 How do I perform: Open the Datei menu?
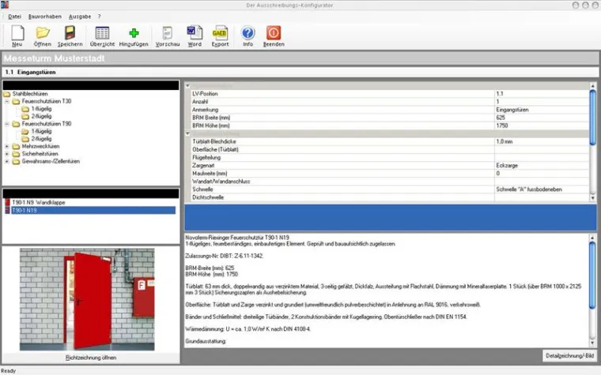click(15, 16)
